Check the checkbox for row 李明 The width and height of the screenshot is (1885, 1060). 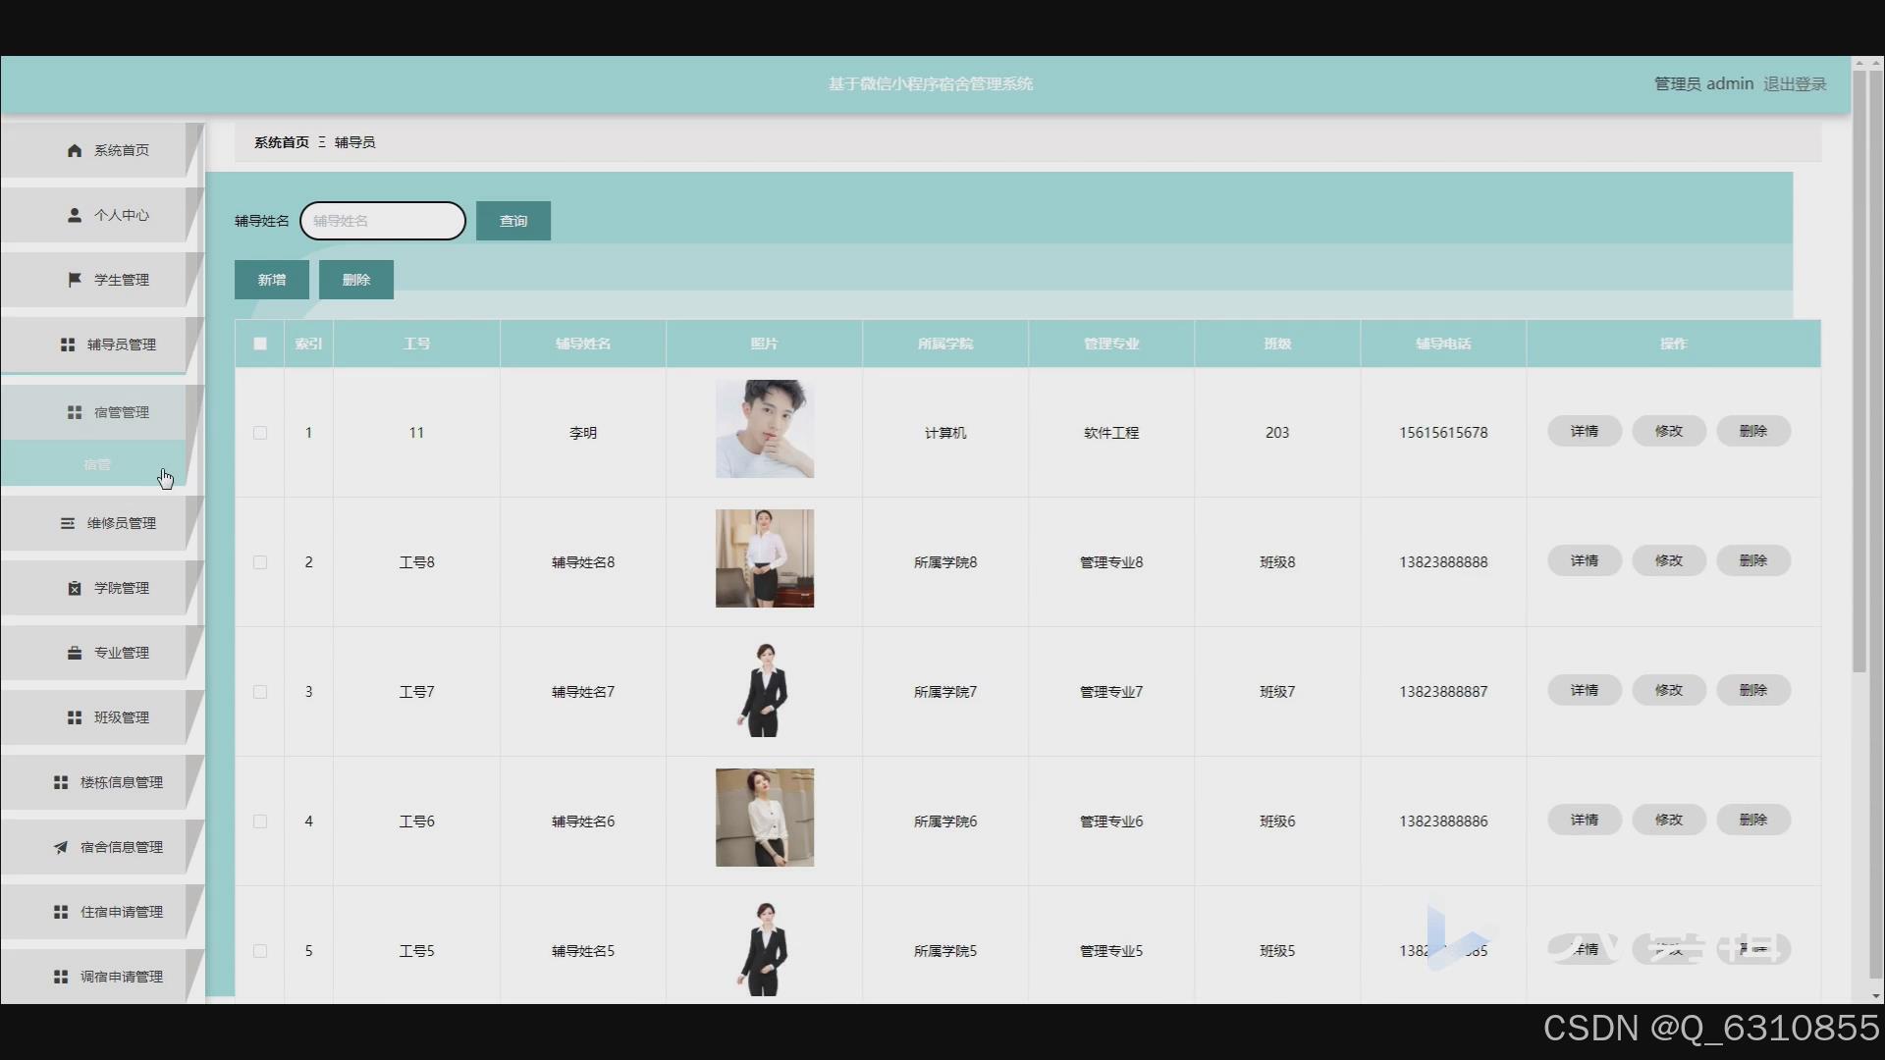pyautogui.click(x=260, y=433)
